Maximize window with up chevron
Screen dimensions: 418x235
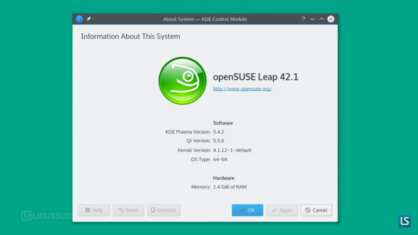point(322,19)
